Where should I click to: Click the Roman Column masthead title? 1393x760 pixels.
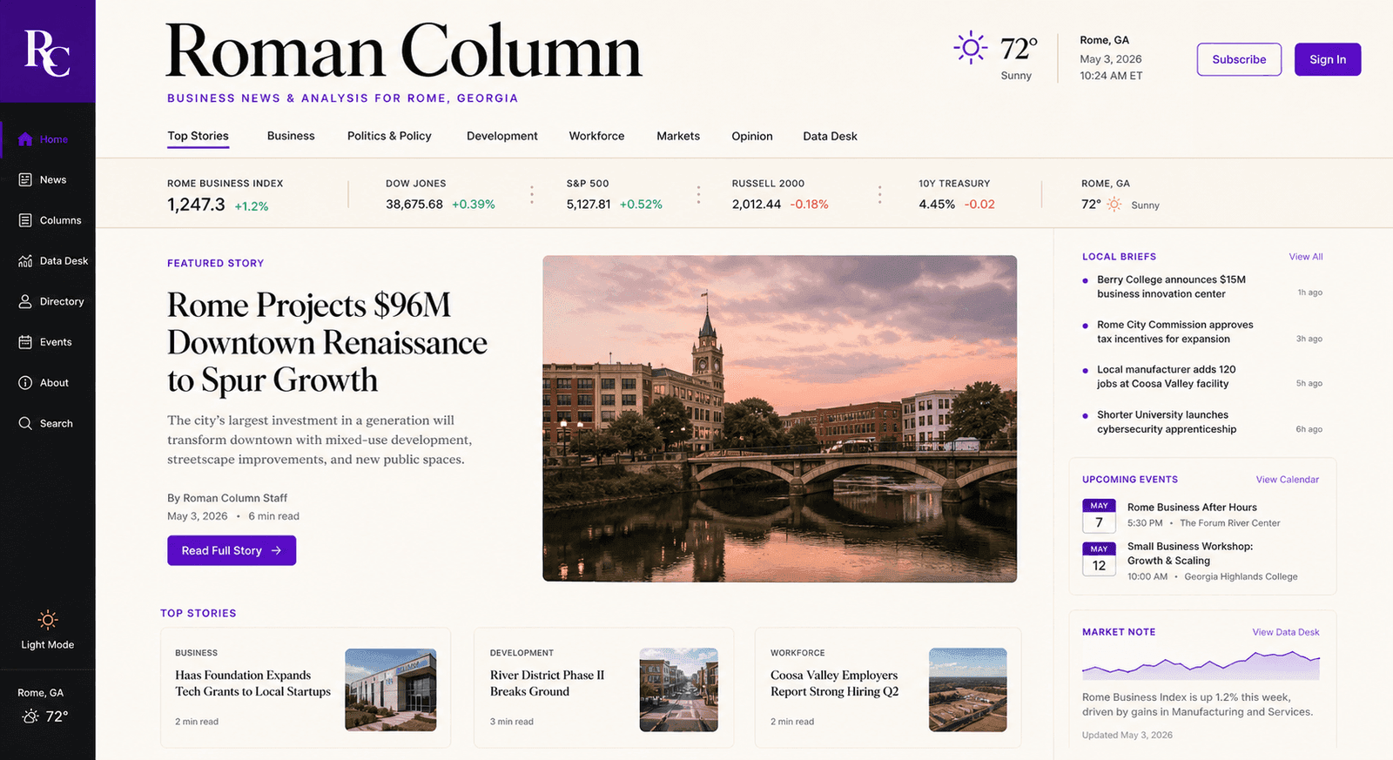coord(403,50)
